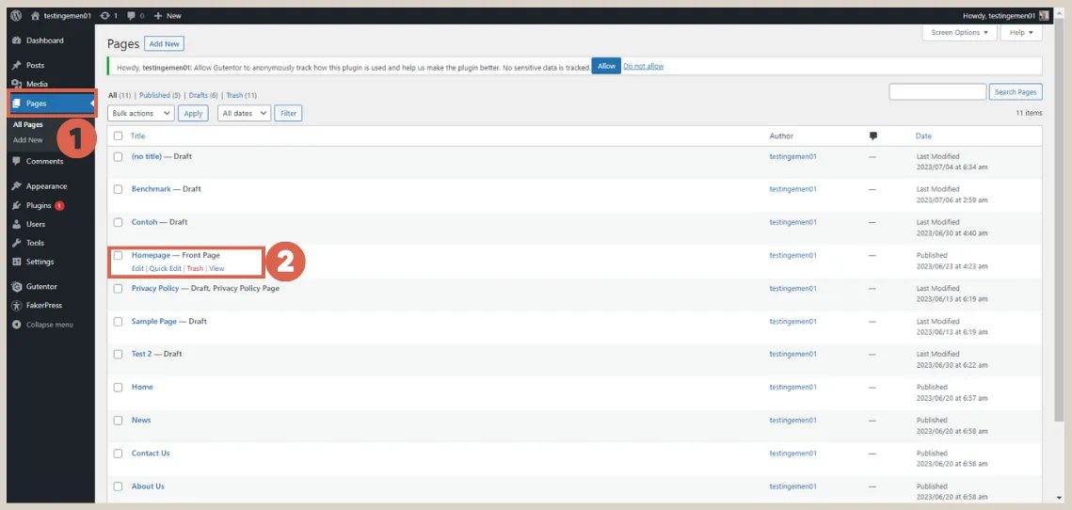Select Pages in the sidebar menu
Screen dimensions: 1072x510
click(x=51, y=104)
